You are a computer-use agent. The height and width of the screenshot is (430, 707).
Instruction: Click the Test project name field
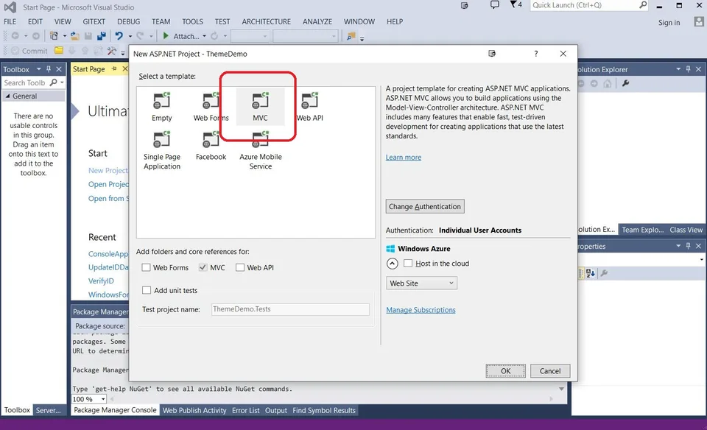pyautogui.click(x=290, y=309)
